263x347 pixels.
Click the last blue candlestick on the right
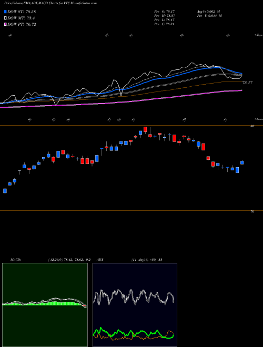[242, 162]
